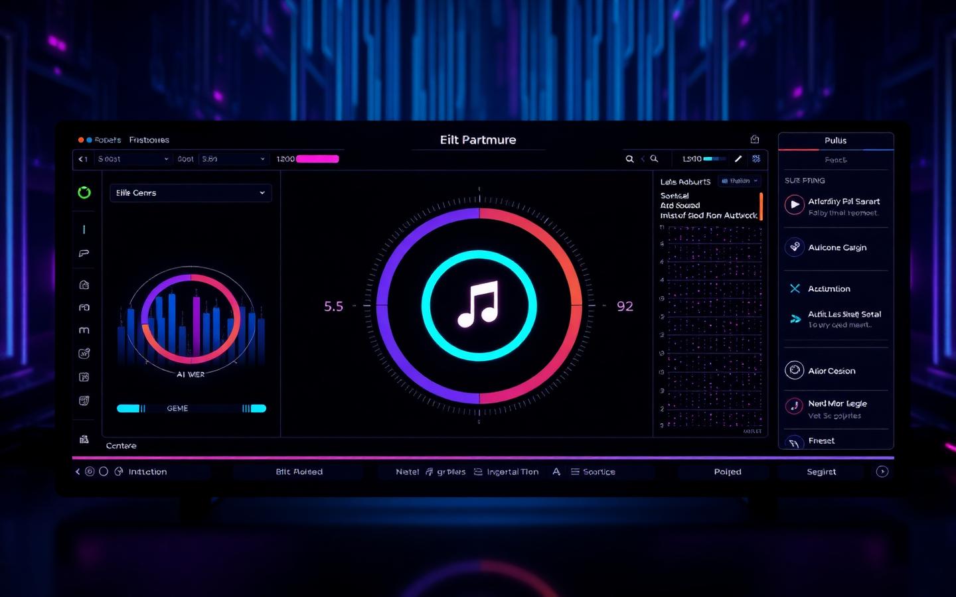Click the Sontsal line in the list
The width and height of the screenshot is (956, 597).
click(675, 196)
